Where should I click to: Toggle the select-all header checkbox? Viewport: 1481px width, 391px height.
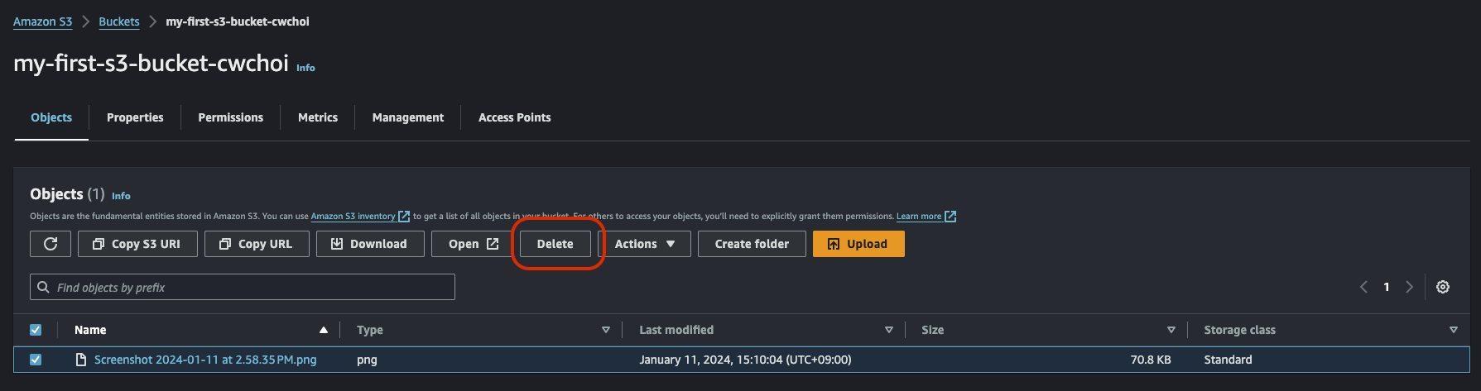click(36, 330)
